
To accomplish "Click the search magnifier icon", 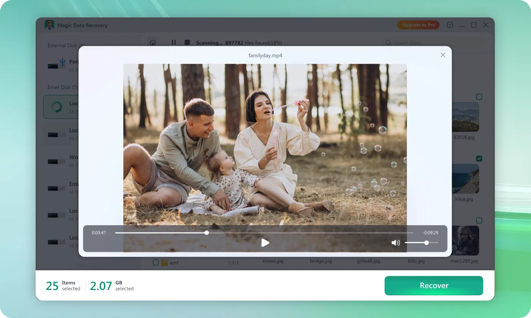I will tap(388, 43).
